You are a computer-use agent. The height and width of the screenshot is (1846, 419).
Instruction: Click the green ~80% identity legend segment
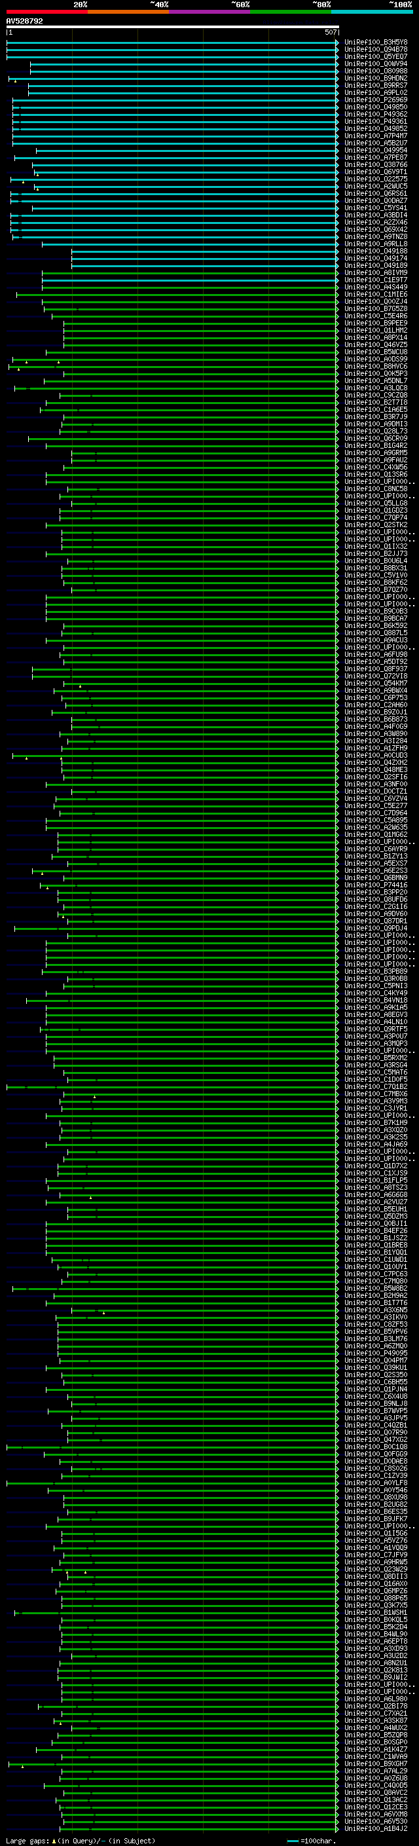[291, 12]
